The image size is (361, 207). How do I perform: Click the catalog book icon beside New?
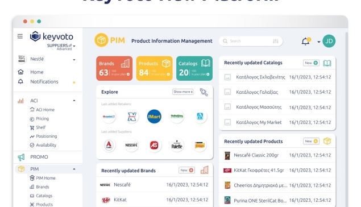coord(327,63)
